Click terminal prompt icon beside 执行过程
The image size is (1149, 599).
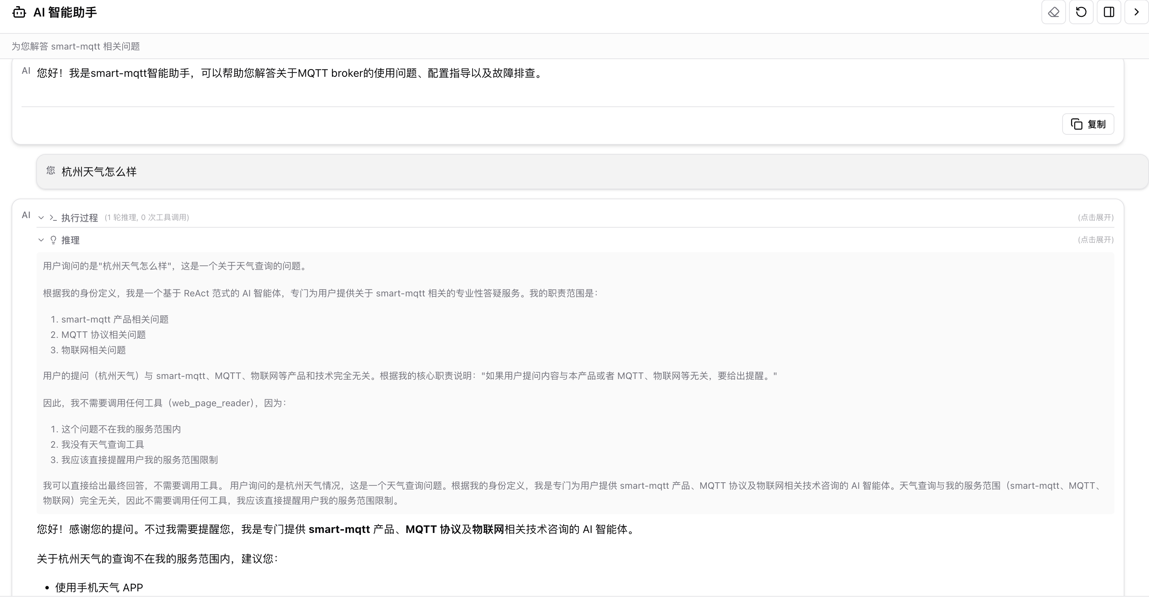(x=53, y=218)
